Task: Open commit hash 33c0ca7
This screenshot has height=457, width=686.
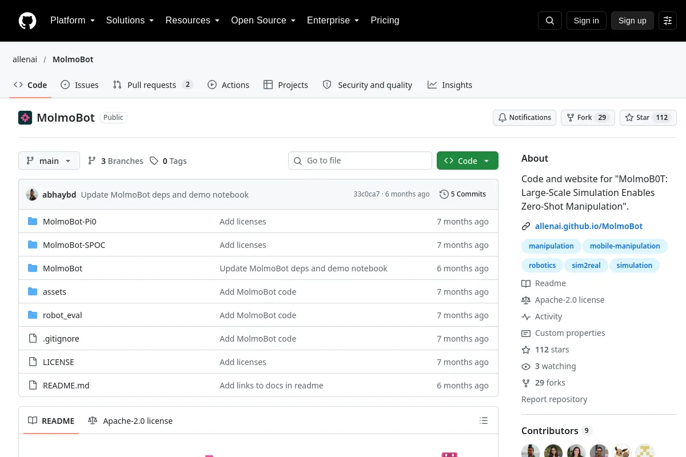Action: [366, 194]
